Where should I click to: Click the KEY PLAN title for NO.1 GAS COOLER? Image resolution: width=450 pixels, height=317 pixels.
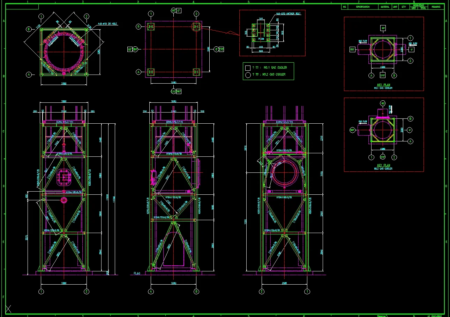pyautogui.click(x=384, y=85)
